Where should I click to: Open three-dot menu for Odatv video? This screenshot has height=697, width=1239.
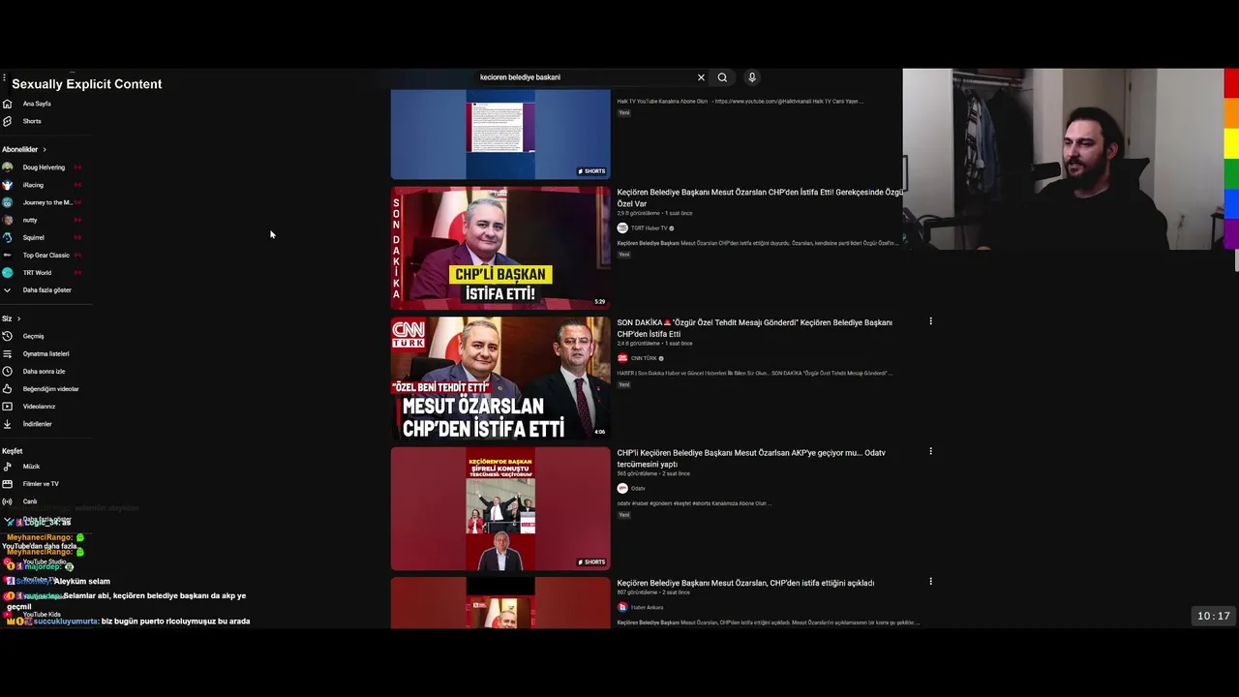coord(930,451)
